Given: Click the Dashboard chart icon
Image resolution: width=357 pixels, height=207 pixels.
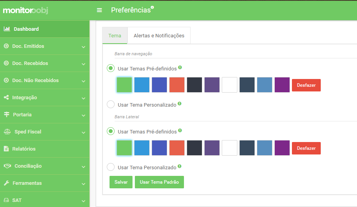Looking at the screenshot, I should (x=7, y=29).
